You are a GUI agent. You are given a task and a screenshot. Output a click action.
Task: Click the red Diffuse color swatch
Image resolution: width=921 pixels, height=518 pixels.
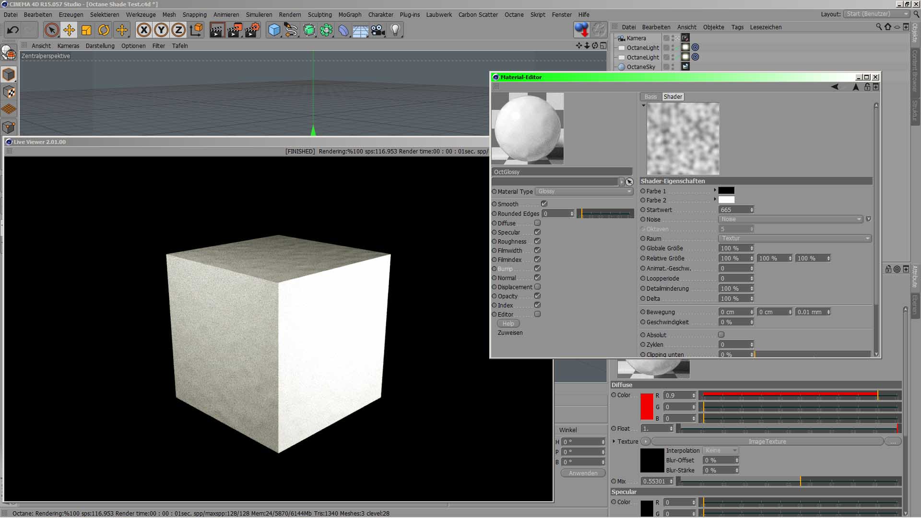(x=647, y=406)
